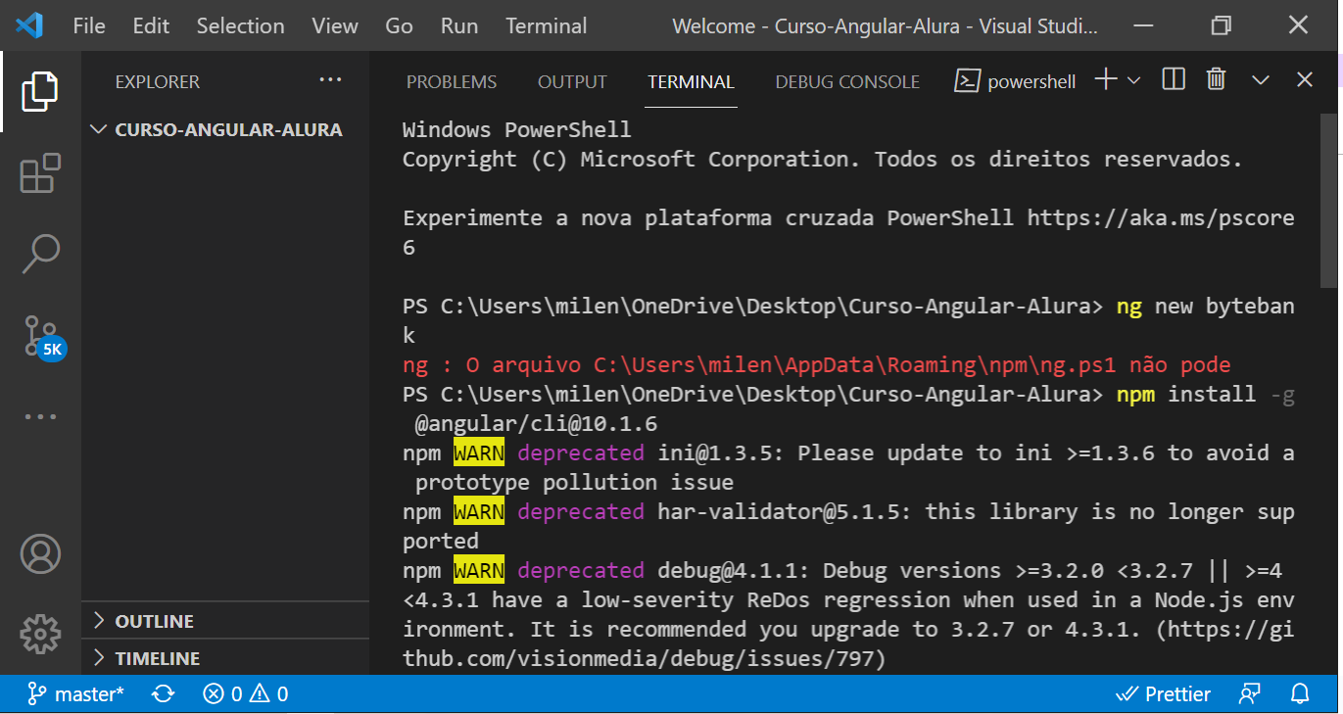This screenshot has width=1343, height=714.
Task: Open the Terminal menu
Action: 547,26
